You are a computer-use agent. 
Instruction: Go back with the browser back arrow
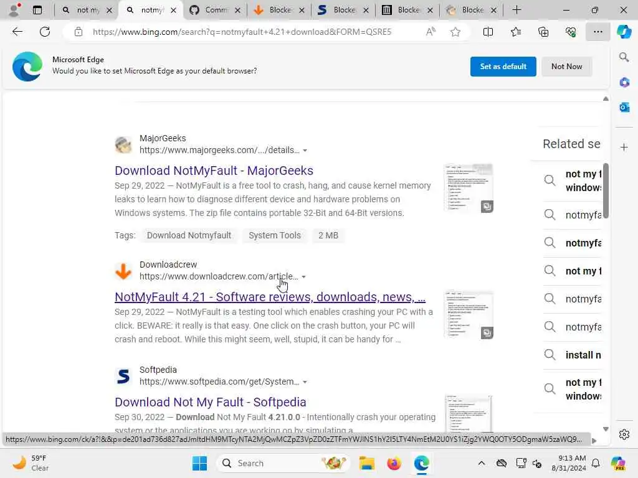(x=17, y=32)
